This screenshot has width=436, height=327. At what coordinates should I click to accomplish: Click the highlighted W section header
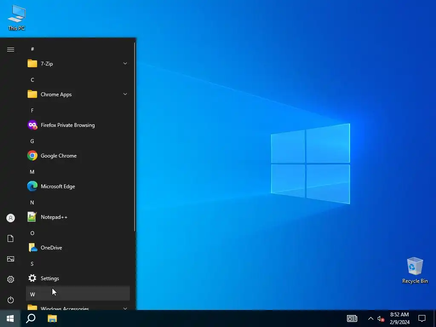click(78, 294)
